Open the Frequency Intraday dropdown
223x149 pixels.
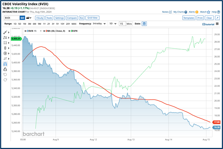[x=99, y=24]
